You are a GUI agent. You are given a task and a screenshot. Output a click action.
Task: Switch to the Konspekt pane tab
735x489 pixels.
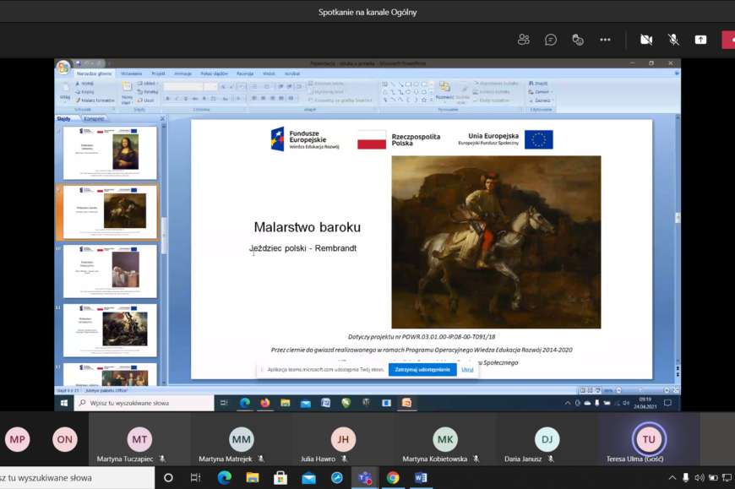click(x=94, y=119)
